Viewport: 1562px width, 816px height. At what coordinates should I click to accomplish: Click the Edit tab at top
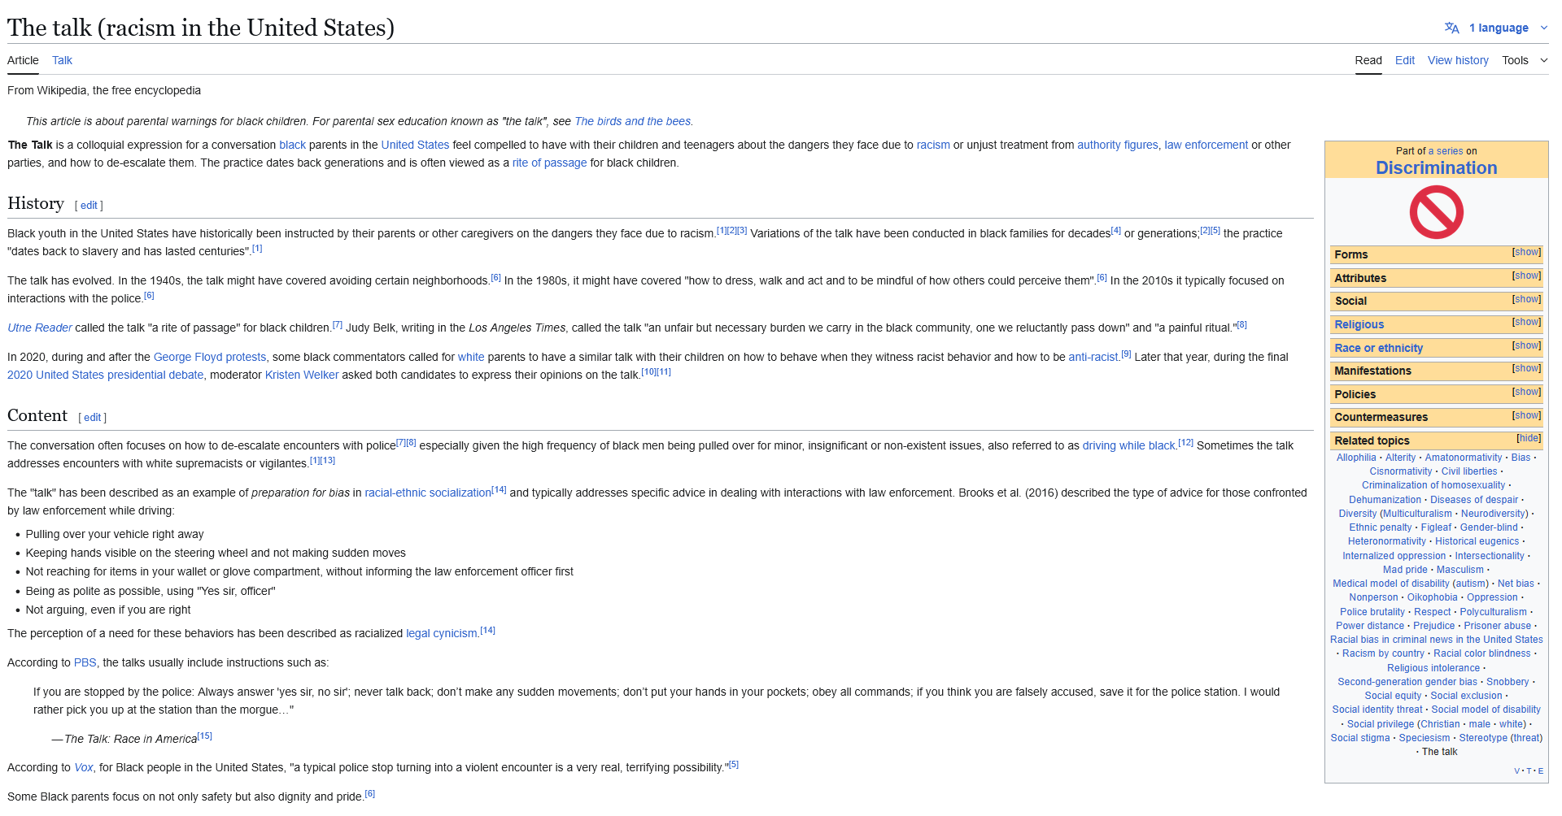point(1404,60)
